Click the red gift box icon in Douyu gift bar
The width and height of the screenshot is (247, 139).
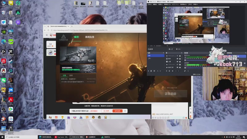coord(56,117)
